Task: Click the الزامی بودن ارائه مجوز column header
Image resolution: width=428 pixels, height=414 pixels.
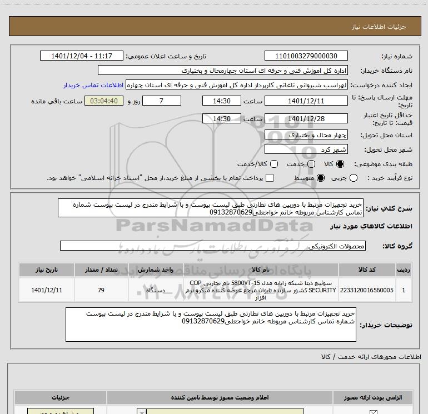Action: tap(373, 397)
